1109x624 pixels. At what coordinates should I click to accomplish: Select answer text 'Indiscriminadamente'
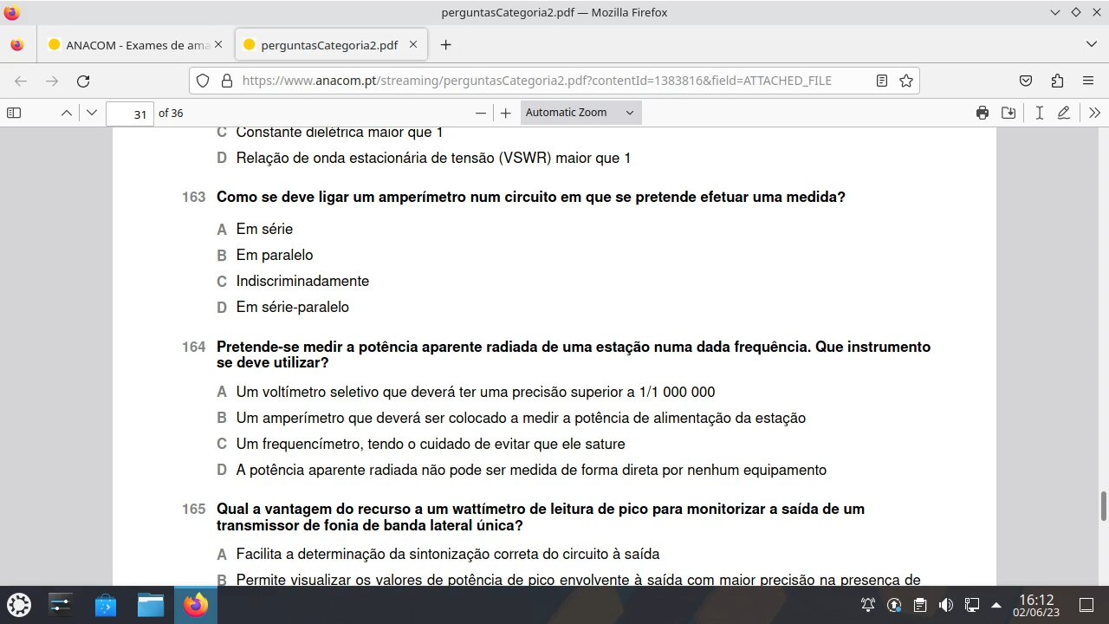pos(302,282)
